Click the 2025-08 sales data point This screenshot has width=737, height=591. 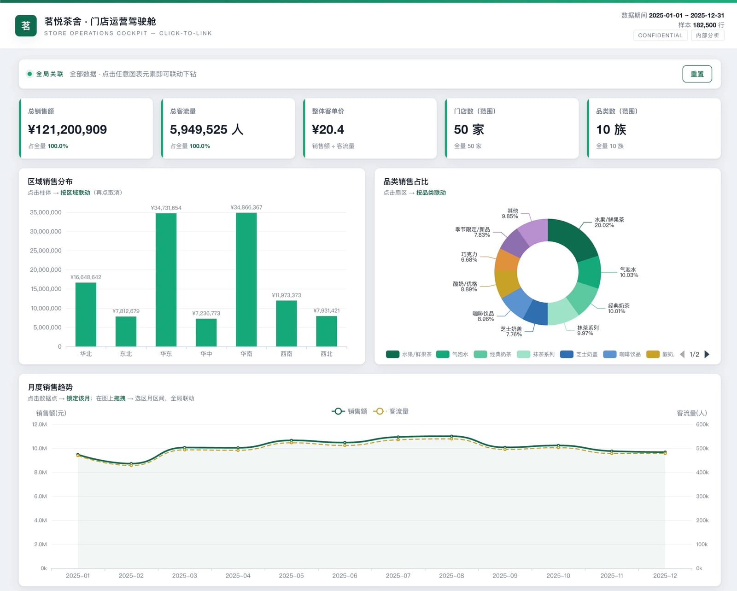coord(451,436)
